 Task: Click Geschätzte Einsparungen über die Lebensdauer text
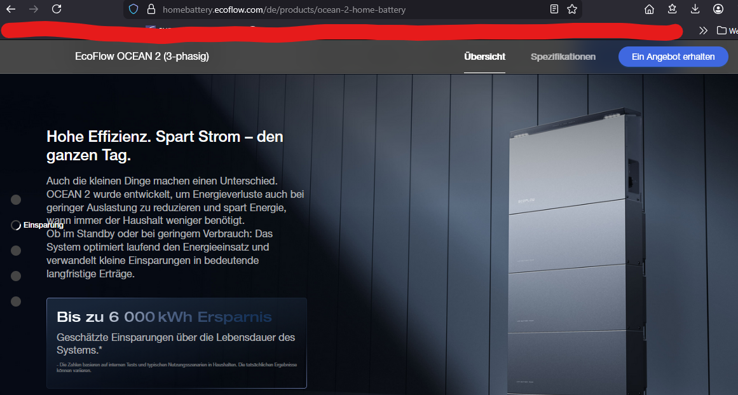pyautogui.click(x=175, y=343)
